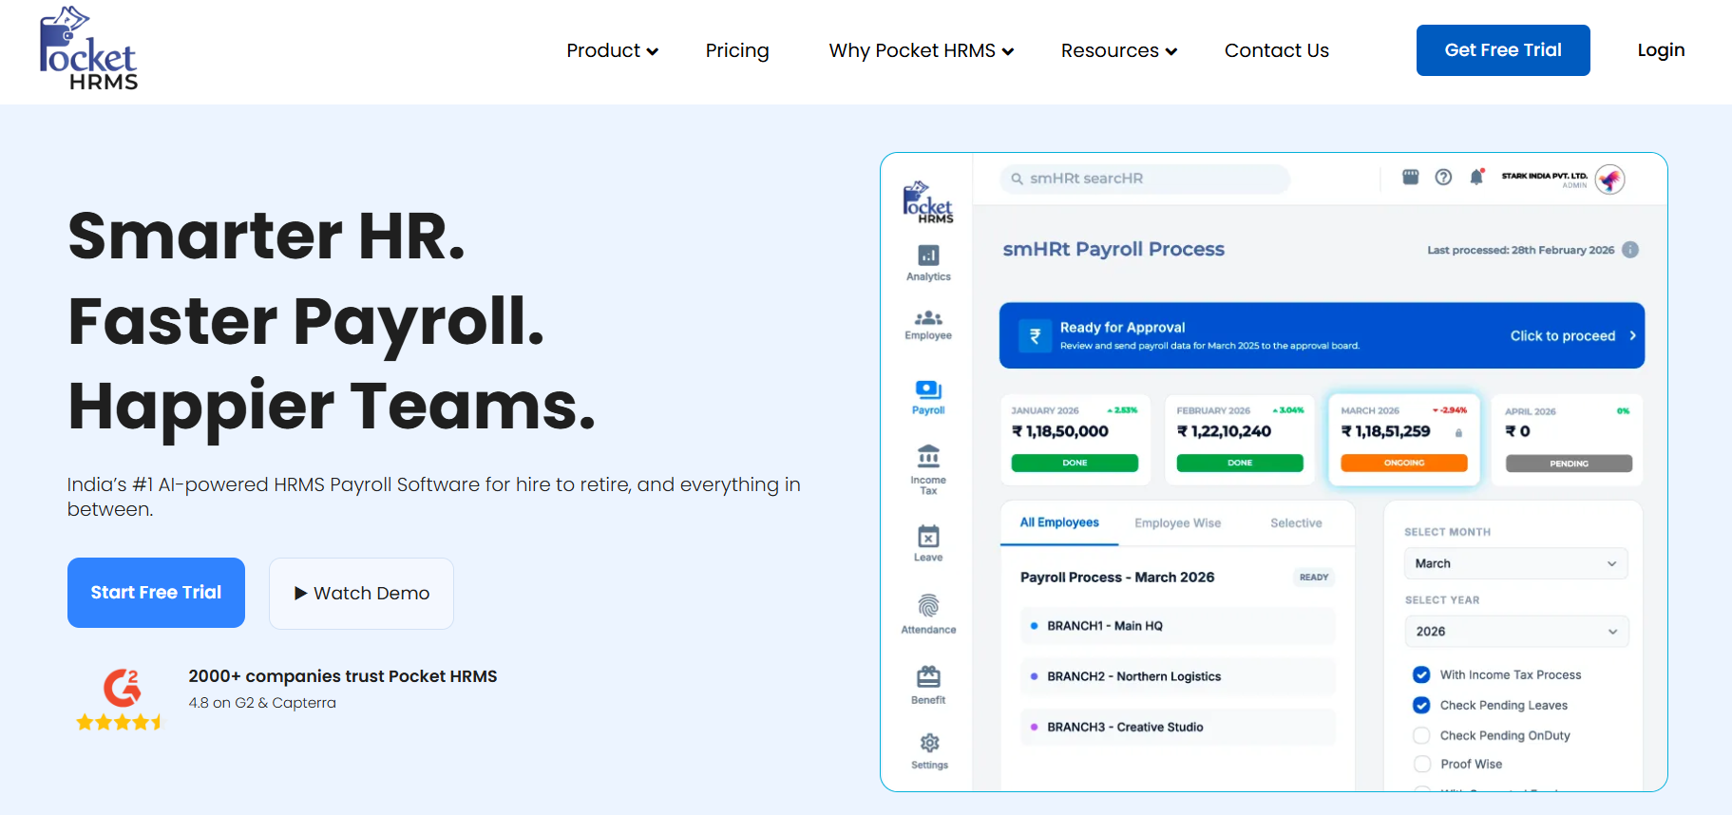Viewport: 1732px width, 815px height.
Task: Toggle the With Income Tax Process checkbox
Action: coord(1421,674)
